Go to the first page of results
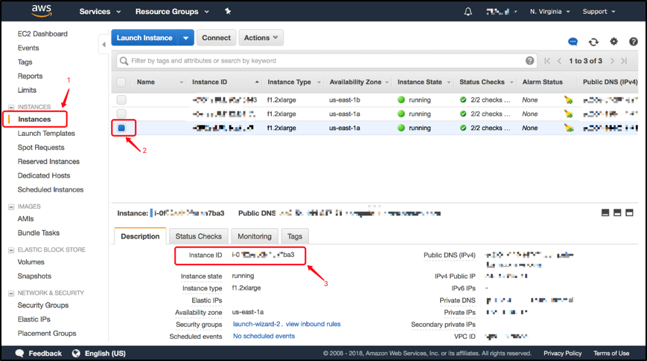The width and height of the screenshot is (647, 361). click(x=547, y=61)
